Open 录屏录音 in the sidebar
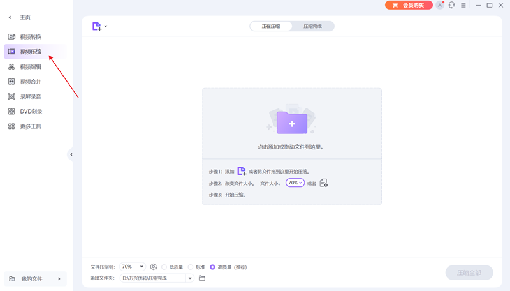 click(35, 96)
